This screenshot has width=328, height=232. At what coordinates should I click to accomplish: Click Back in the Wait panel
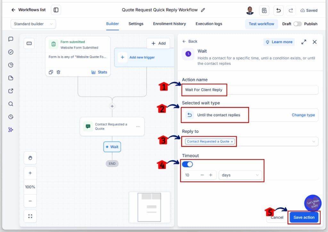190,41
